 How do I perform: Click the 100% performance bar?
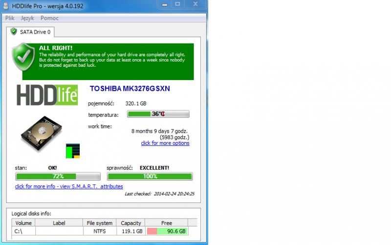pyautogui.click(x=150, y=176)
